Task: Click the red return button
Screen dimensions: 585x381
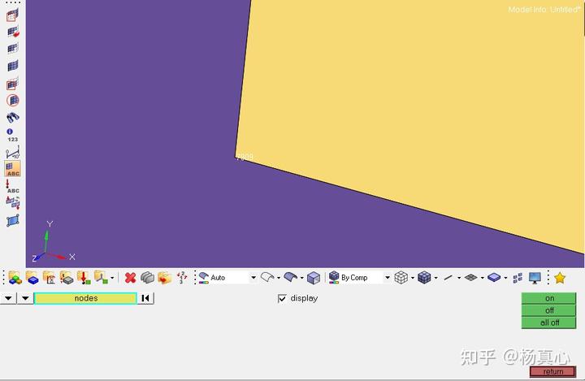Action: 553,372
